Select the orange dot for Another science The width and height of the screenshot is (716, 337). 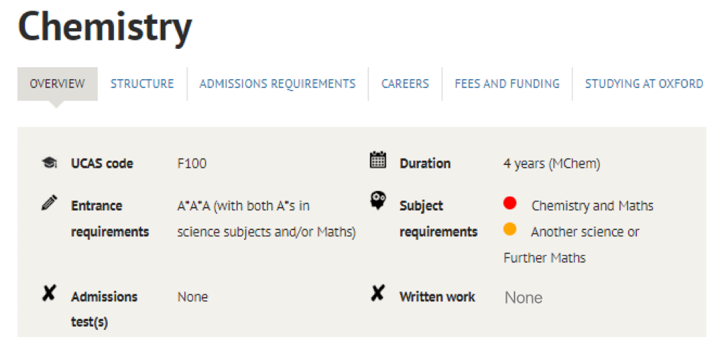click(x=510, y=229)
